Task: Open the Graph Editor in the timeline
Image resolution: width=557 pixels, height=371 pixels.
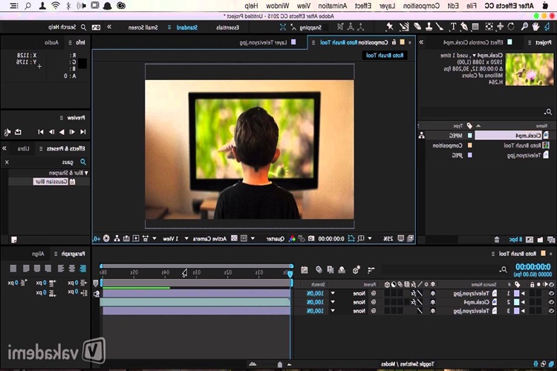Action: 304,270
